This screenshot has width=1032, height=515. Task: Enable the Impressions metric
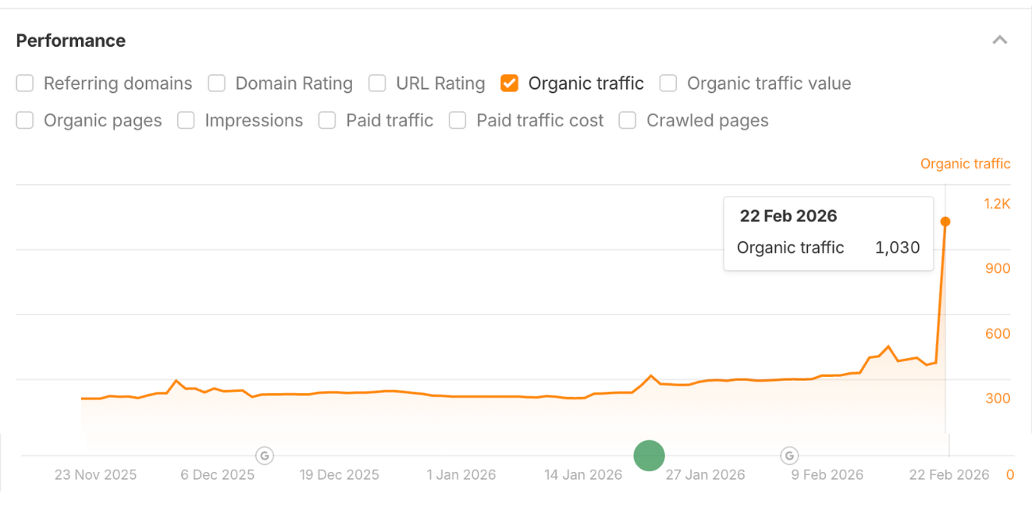186,120
